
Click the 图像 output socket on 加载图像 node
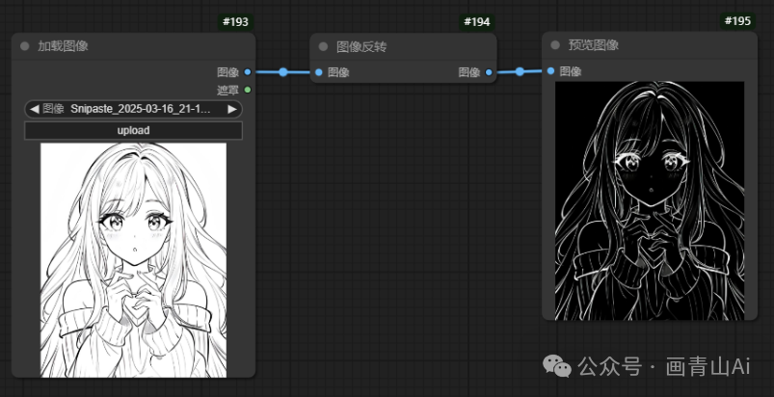click(x=248, y=72)
